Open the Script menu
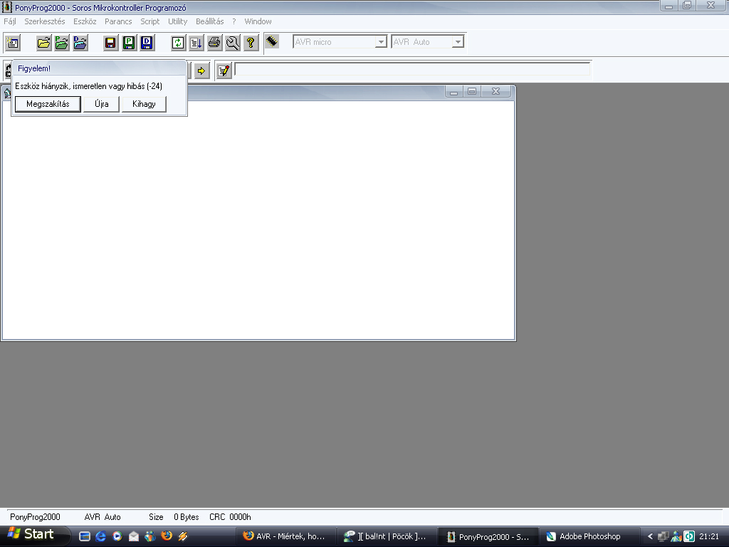The width and height of the screenshot is (729, 547). click(x=150, y=21)
